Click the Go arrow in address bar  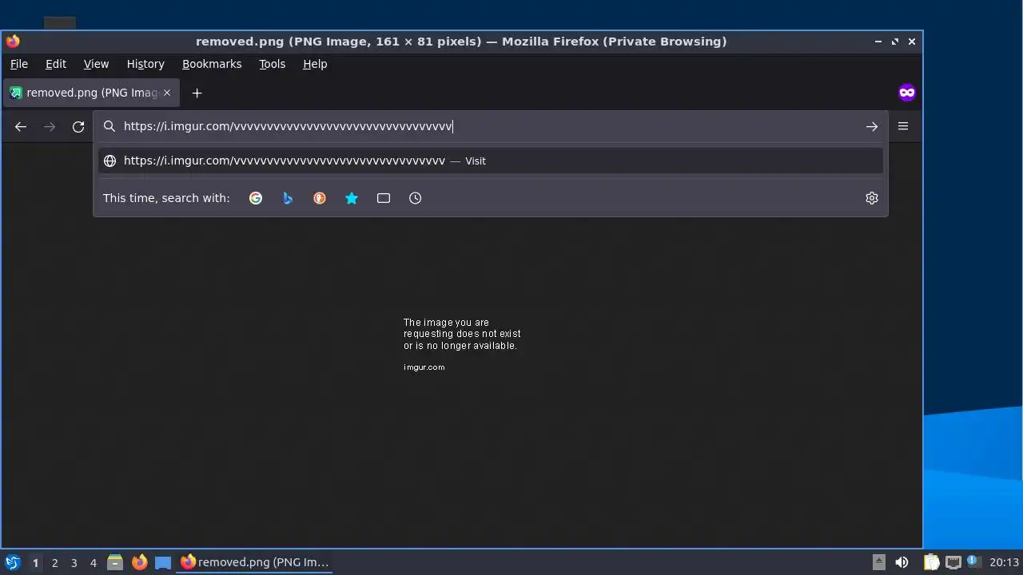872,126
